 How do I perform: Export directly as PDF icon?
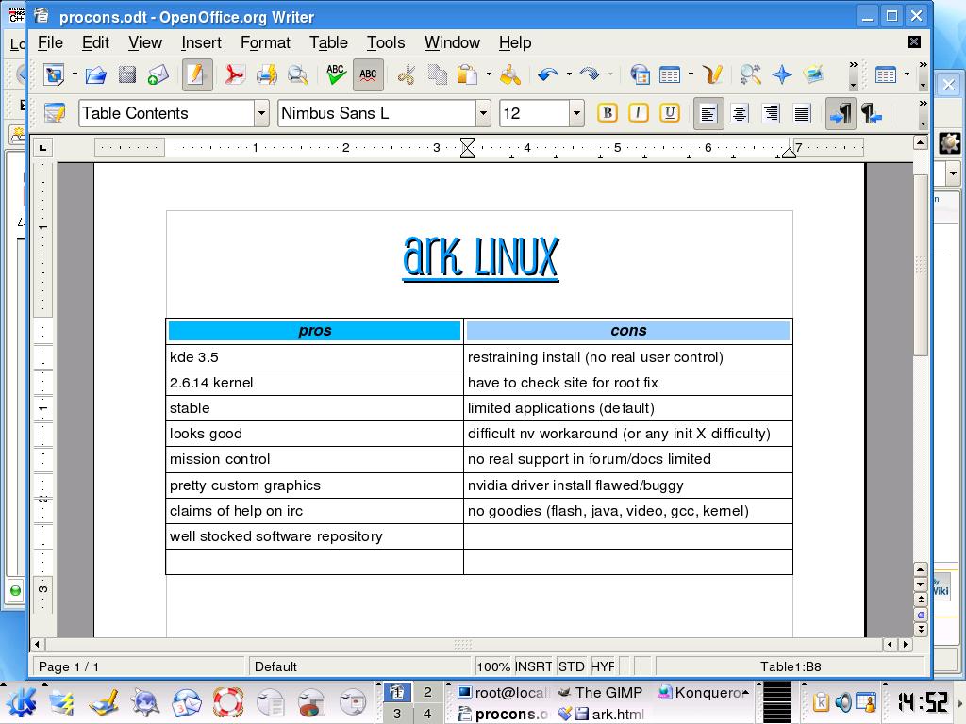[234, 75]
